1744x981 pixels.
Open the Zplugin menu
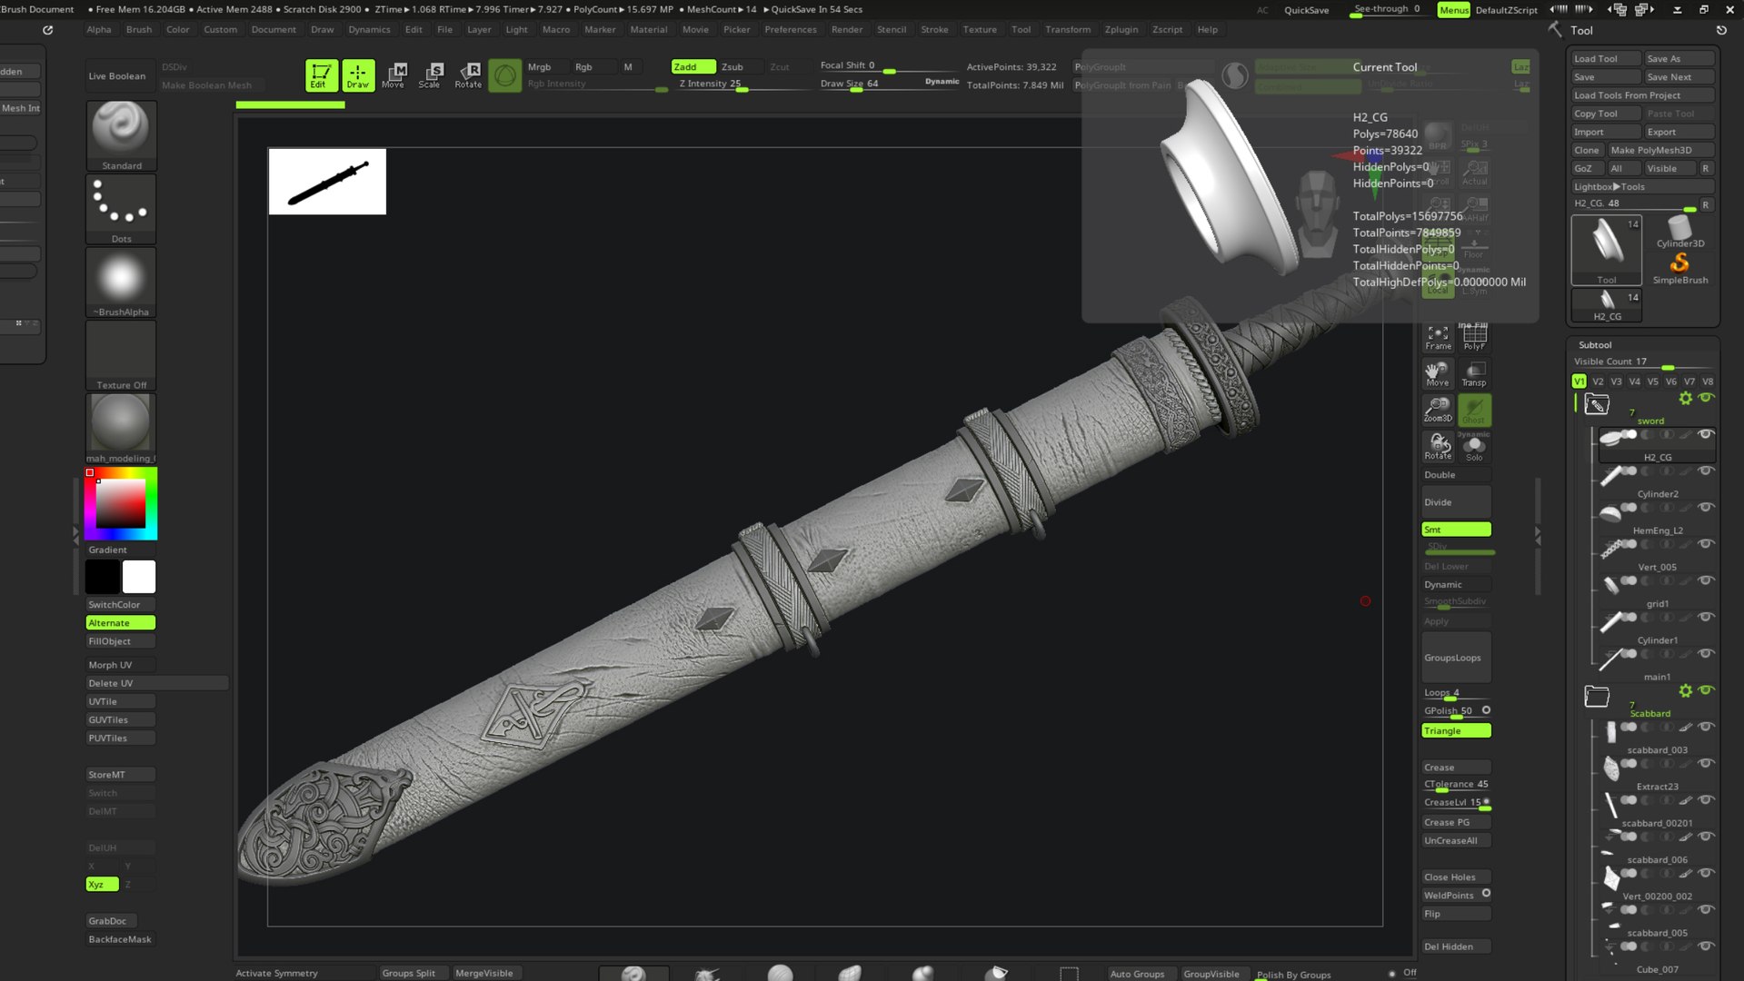(1121, 29)
